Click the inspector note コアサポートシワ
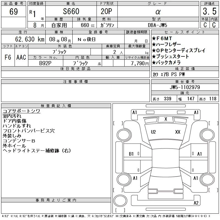220x220 pixels. (x=21, y=111)
